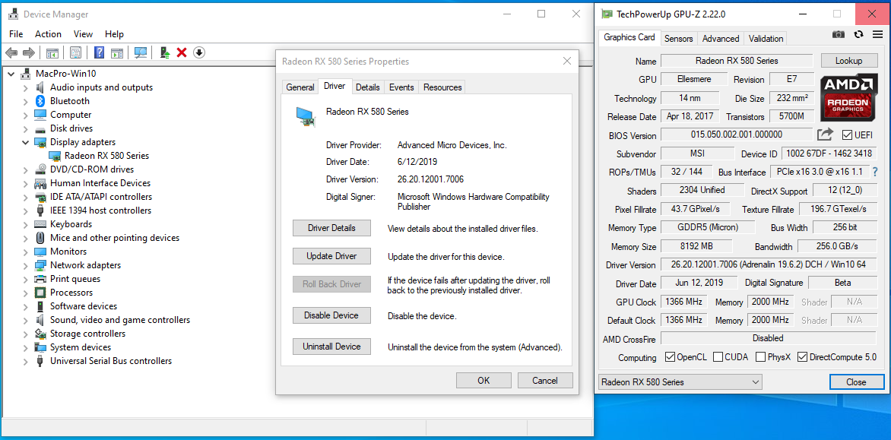Open the Advanced tab in GPU-Z

point(721,39)
